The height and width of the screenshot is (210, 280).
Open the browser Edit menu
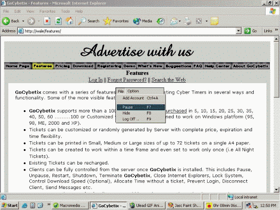(17, 11)
